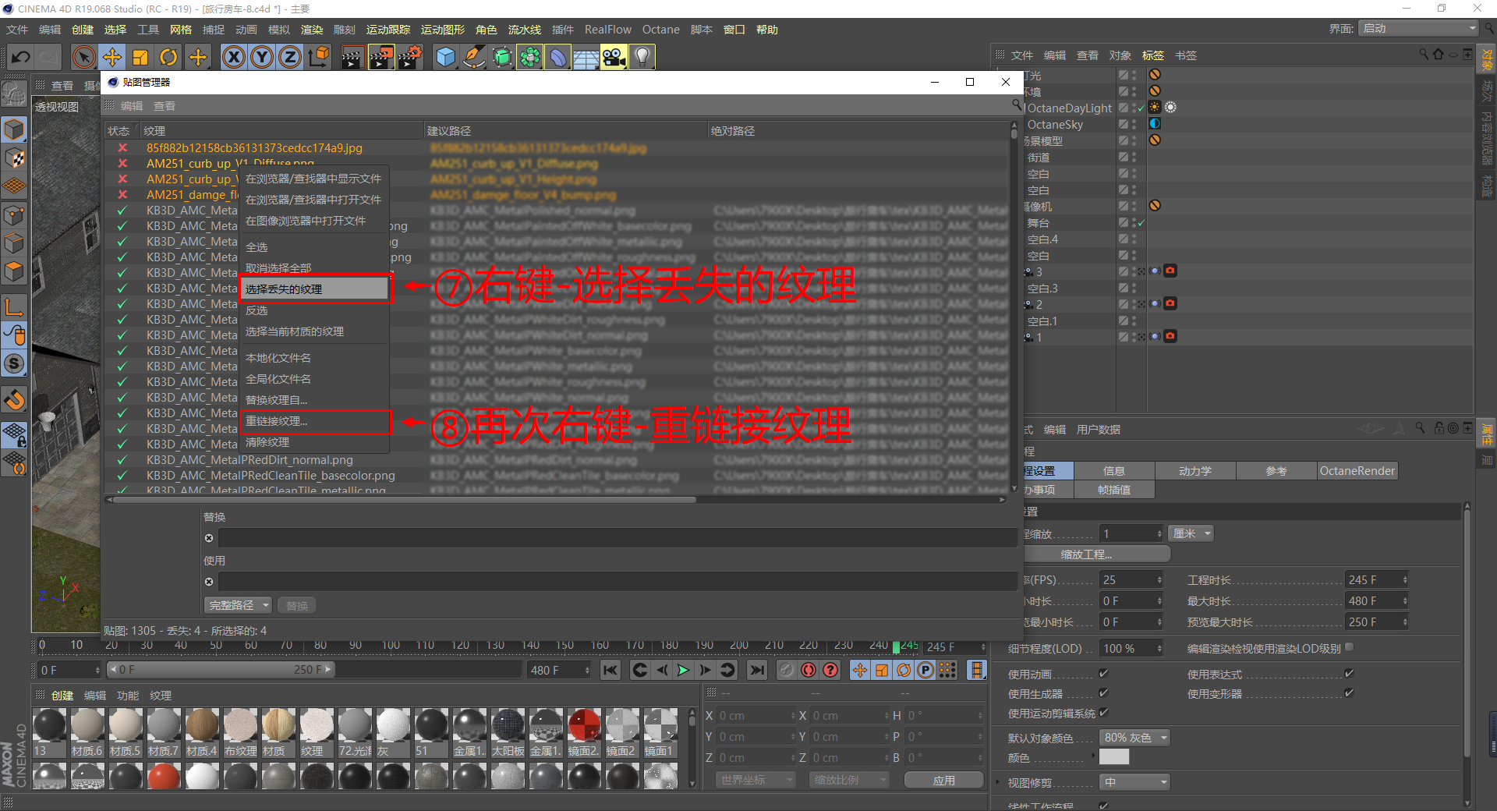
Task: Add a Cube primitive object
Action: [x=445, y=57]
